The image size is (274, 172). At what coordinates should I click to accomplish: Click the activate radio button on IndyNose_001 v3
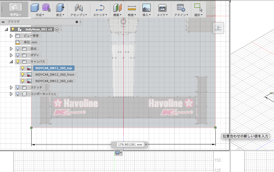click(57, 29)
